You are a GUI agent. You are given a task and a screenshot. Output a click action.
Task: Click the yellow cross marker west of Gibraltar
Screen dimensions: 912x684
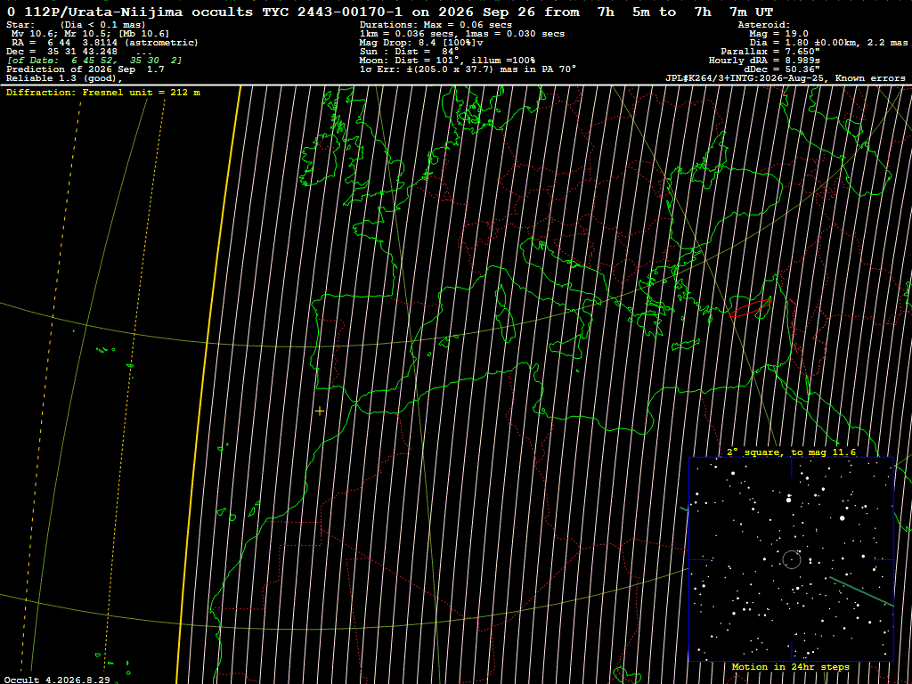coord(320,411)
